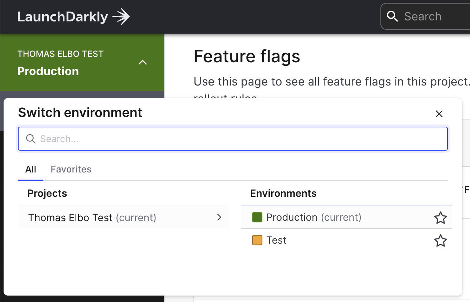The width and height of the screenshot is (470, 302).
Task: Expand the Thomas Elbo Test chevron
Action: [x=219, y=217]
